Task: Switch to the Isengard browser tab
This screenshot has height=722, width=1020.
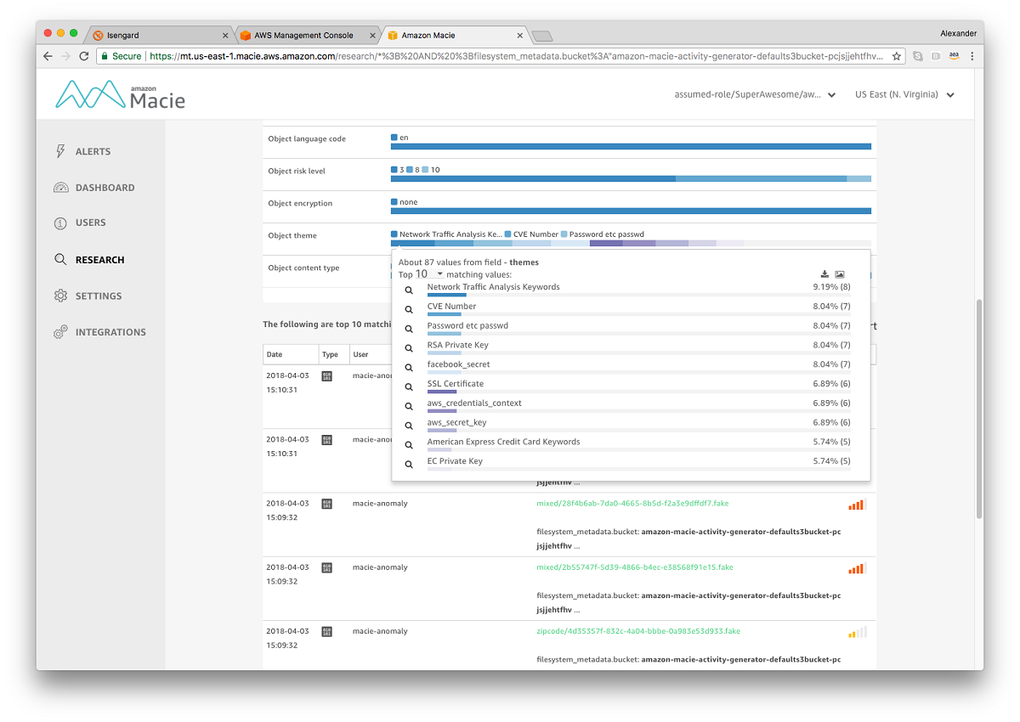Action: (x=159, y=35)
